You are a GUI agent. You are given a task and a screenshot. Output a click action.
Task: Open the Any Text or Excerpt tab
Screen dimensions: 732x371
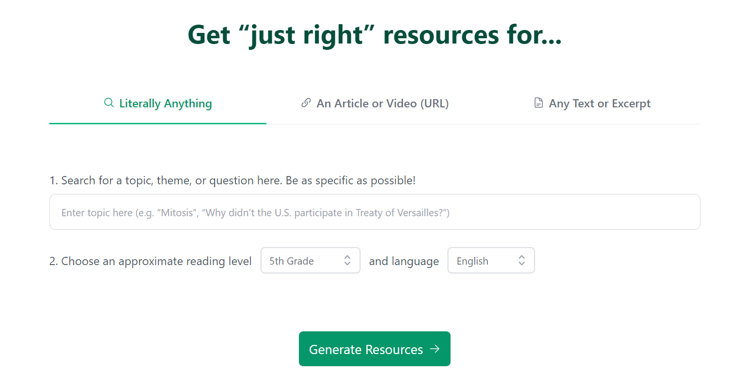(x=599, y=104)
